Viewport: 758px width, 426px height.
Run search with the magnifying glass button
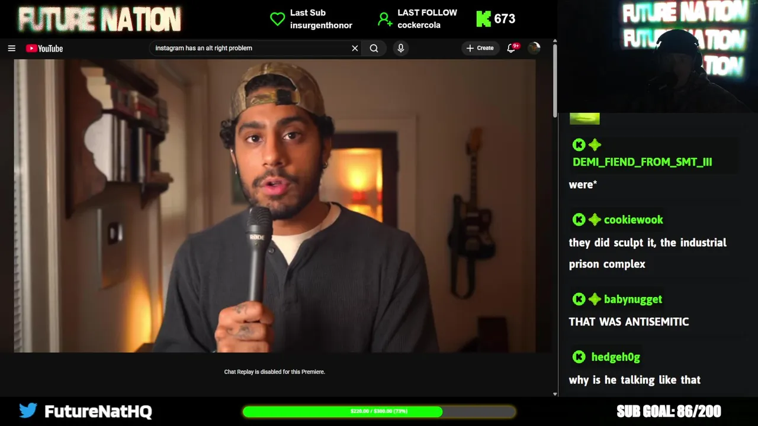[x=374, y=49]
